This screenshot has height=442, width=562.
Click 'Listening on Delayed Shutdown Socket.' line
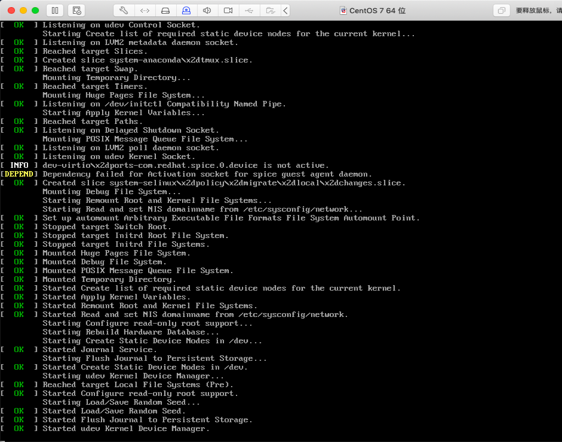point(131,131)
